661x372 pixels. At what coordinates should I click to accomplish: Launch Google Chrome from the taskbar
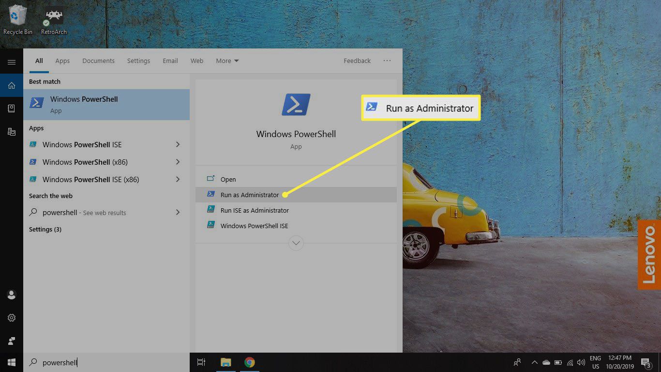[249, 362]
